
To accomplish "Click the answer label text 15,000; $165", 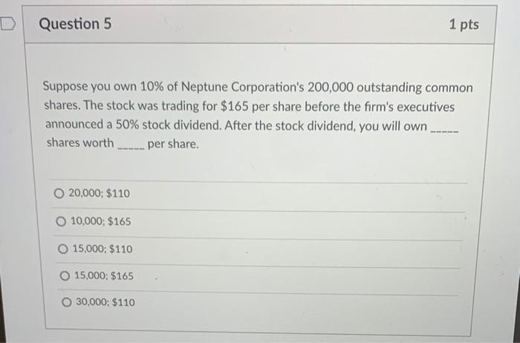I will pyautogui.click(x=104, y=276).
